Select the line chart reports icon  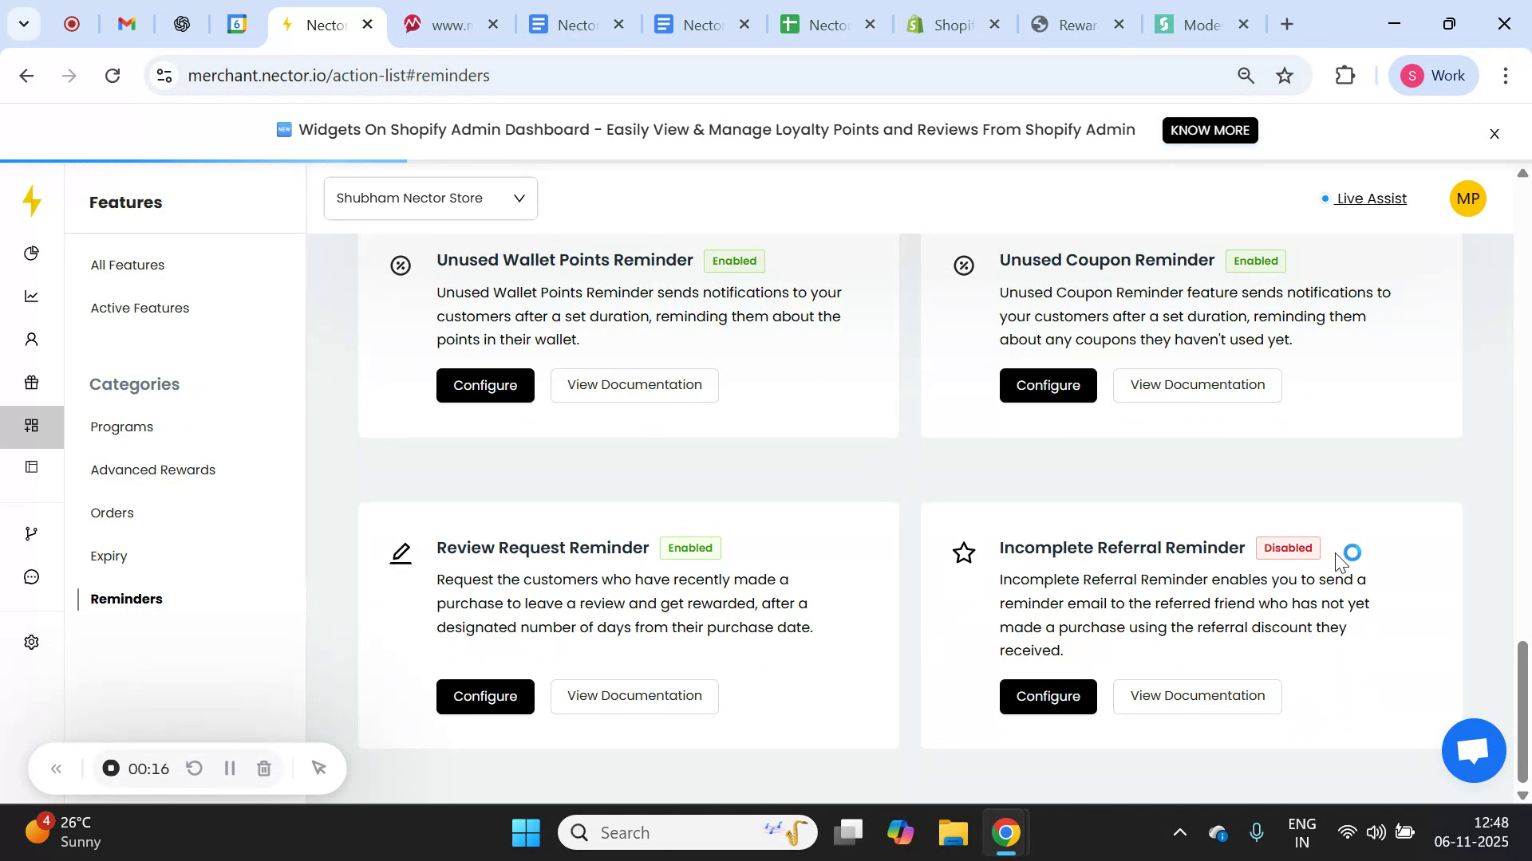[32, 296]
